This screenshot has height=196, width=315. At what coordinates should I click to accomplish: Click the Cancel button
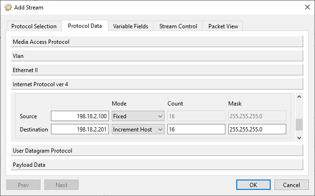291,185
